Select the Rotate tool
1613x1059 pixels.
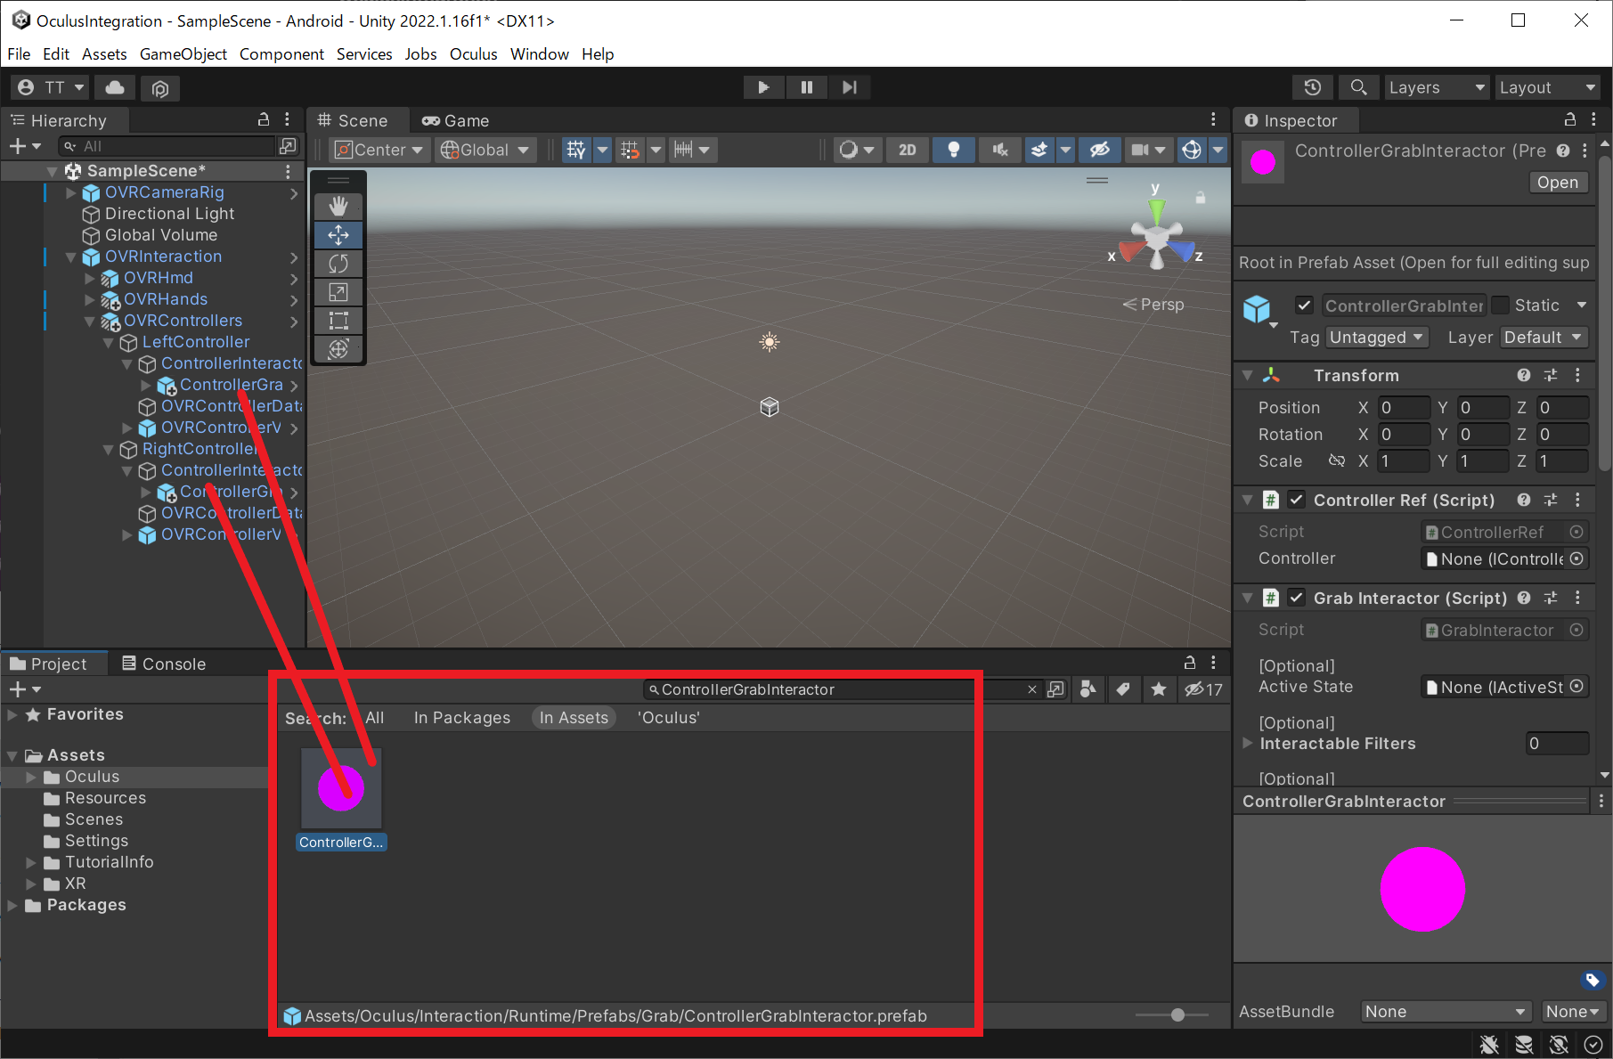point(338,264)
